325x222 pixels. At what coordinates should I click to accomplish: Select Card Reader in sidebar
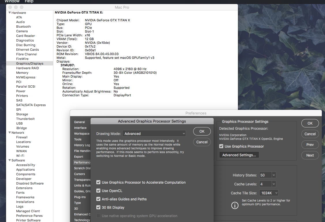click(25, 36)
